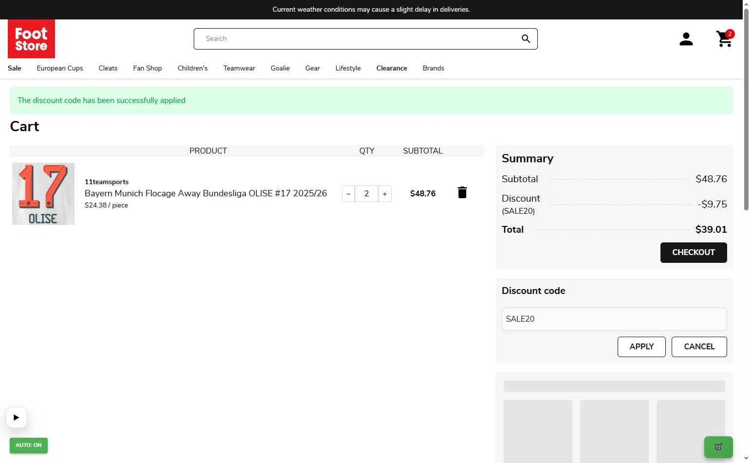Click the APPLY discount button
750x463 pixels.
(x=641, y=347)
